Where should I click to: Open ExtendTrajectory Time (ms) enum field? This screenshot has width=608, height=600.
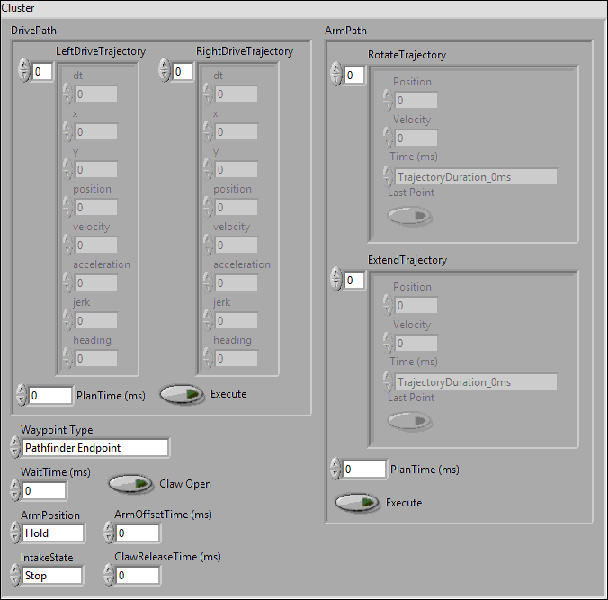point(476,382)
